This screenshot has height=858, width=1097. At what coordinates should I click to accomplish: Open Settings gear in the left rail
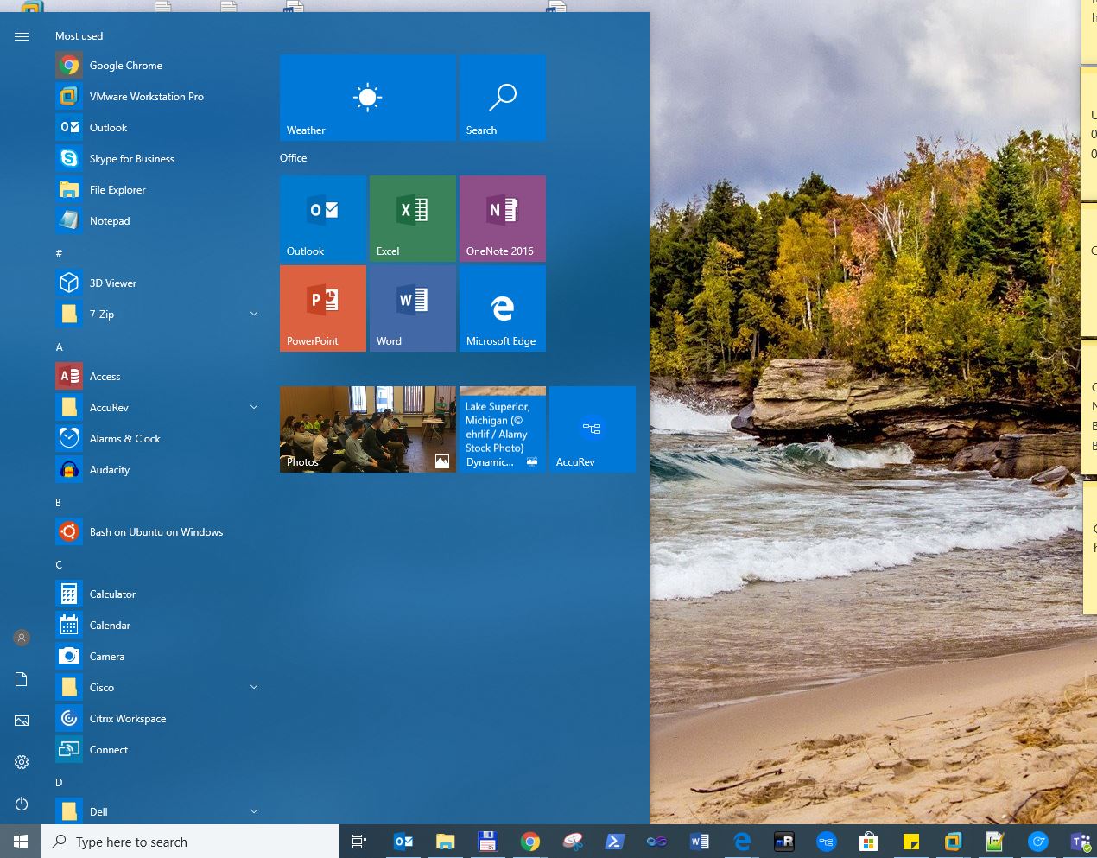tap(22, 762)
